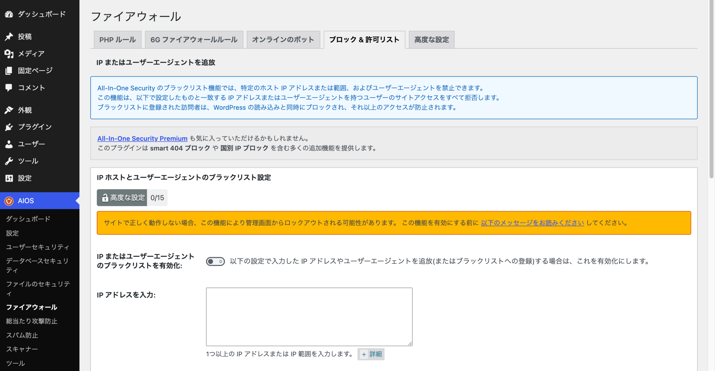Click into the IP アドレスを入力 text area
715x371 pixels.
(x=309, y=317)
